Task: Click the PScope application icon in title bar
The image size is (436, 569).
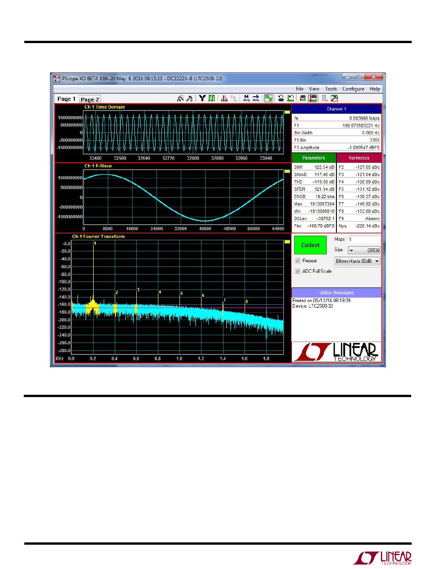Action: [57, 78]
